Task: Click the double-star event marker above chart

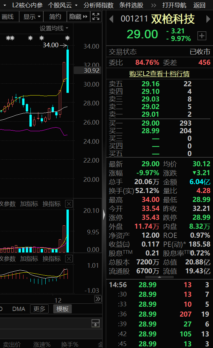Action: pyautogui.click(x=10, y=38)
